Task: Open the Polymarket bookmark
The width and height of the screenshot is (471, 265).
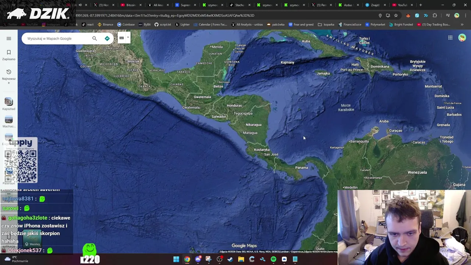Action: 375,25
